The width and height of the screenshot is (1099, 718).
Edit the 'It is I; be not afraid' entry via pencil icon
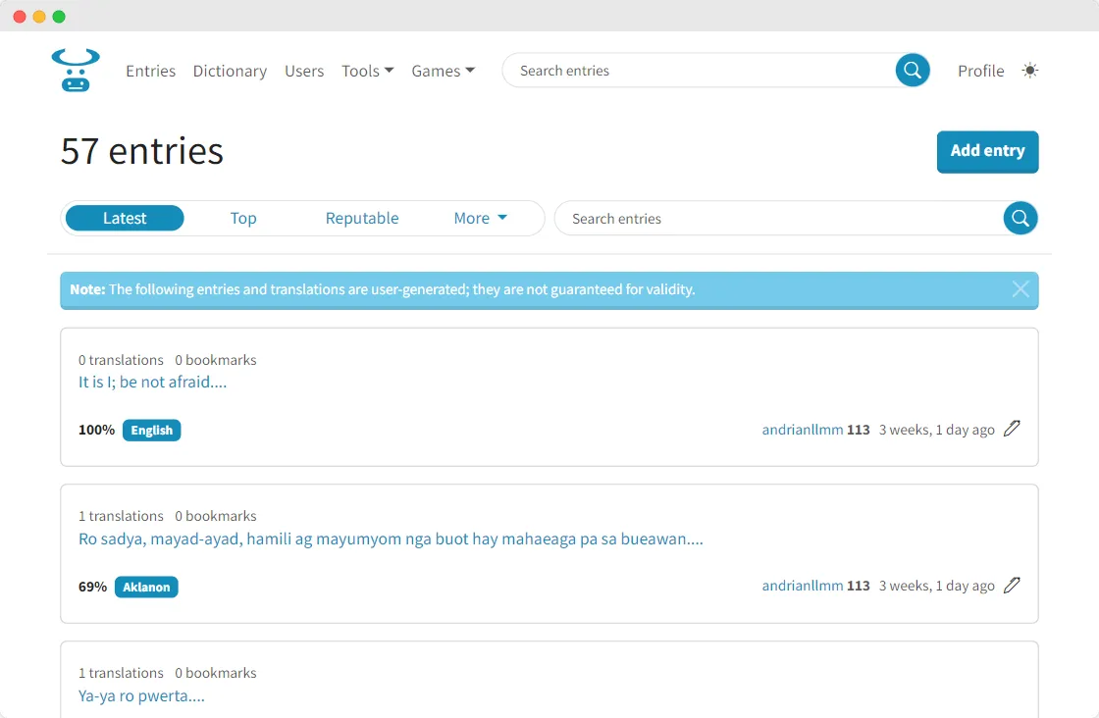point(1012,429)
